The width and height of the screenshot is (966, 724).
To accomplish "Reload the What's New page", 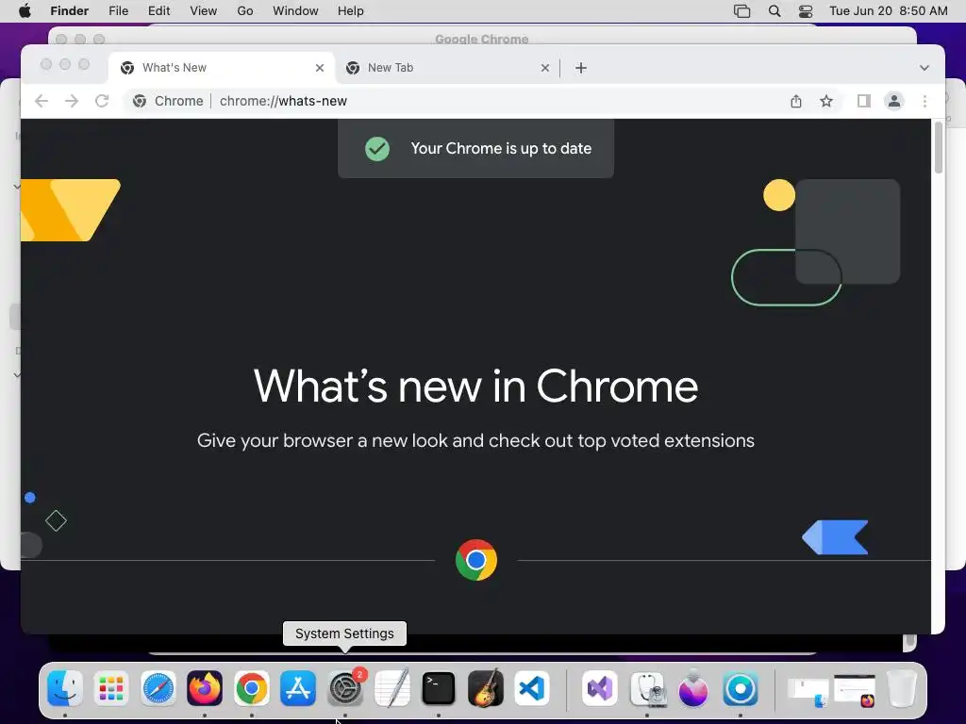I will coord(102,101).
